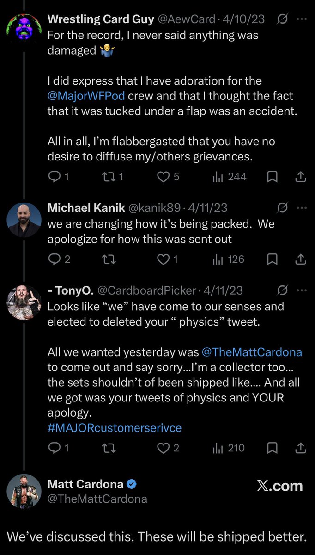Image resolution: width=315 pixels, height=555 pixels.
Task: View 244 views analytics icon
Action: (218, 177)
